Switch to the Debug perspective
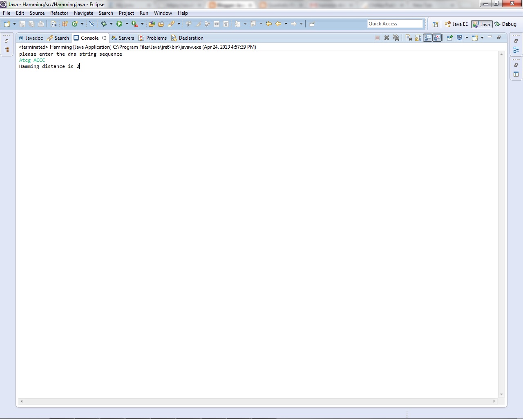This screenshot has width=523, height=419. [x=505, y=24]
